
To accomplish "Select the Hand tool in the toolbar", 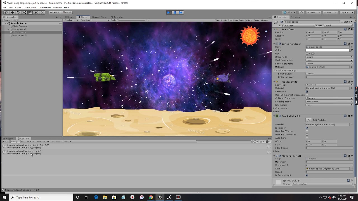I will [x=6, y=12].
